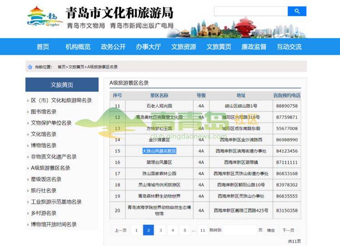Image resolution: width=340 pixels, height=246 pixels.
Task: Open 博物馆名录 sidebar link
Action: click(x=44, y=146)
